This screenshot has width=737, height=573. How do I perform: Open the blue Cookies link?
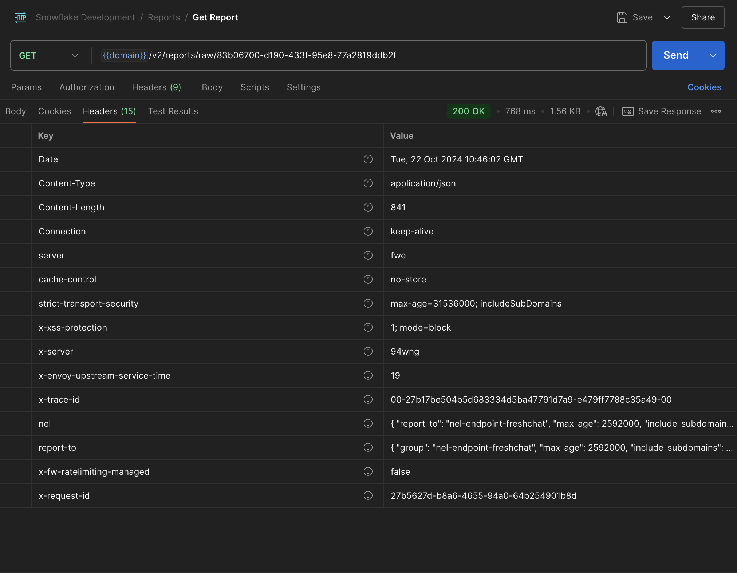click(x=704, y=87)
